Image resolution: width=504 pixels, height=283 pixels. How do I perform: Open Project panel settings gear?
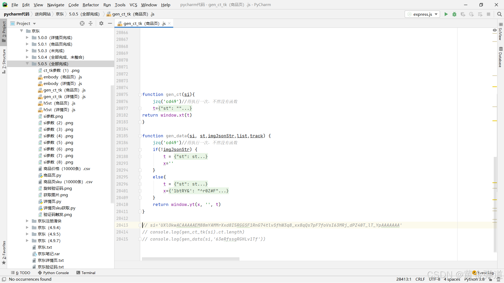(101, 23)
